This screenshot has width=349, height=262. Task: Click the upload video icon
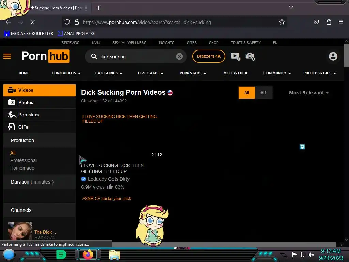(x=236, y=56)
